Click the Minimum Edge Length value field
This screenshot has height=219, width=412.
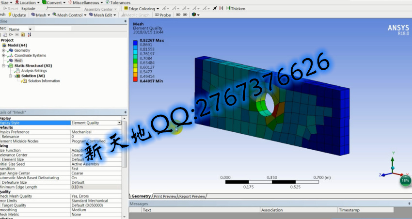[95, 187]
